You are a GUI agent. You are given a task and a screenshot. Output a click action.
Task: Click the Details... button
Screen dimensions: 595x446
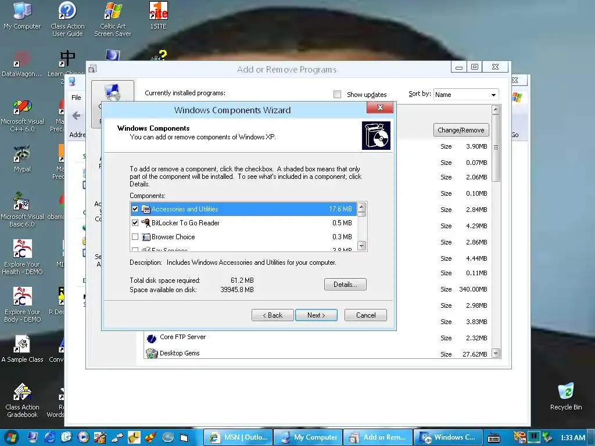coord(345,285)
